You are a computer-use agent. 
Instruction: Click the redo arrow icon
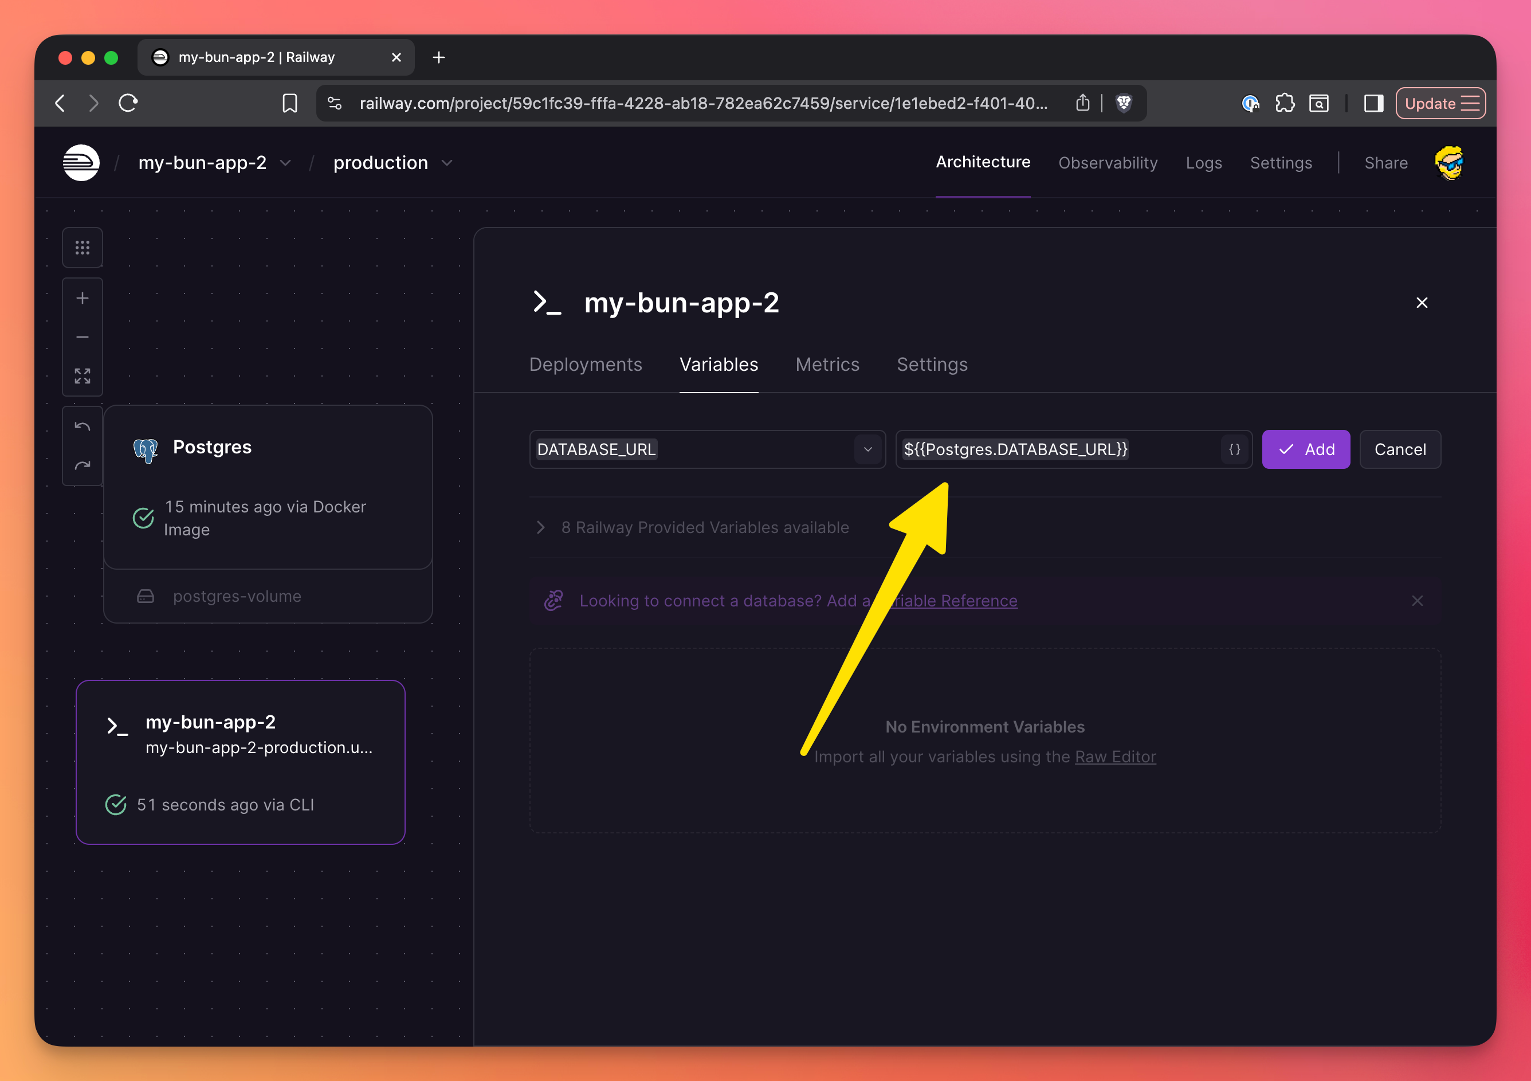(x=82, y=465)
